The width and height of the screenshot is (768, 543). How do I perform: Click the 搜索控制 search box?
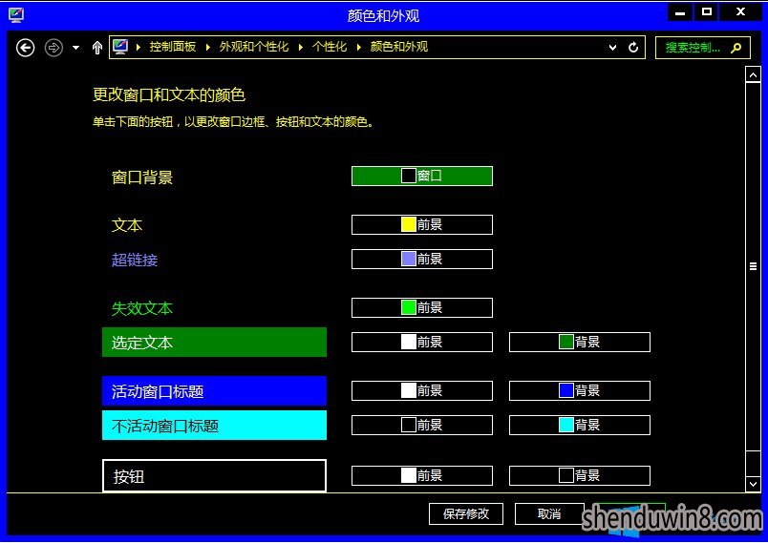702,48
